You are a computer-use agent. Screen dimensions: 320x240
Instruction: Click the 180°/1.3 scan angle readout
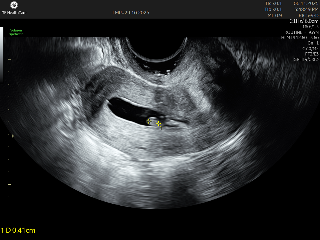310,27
